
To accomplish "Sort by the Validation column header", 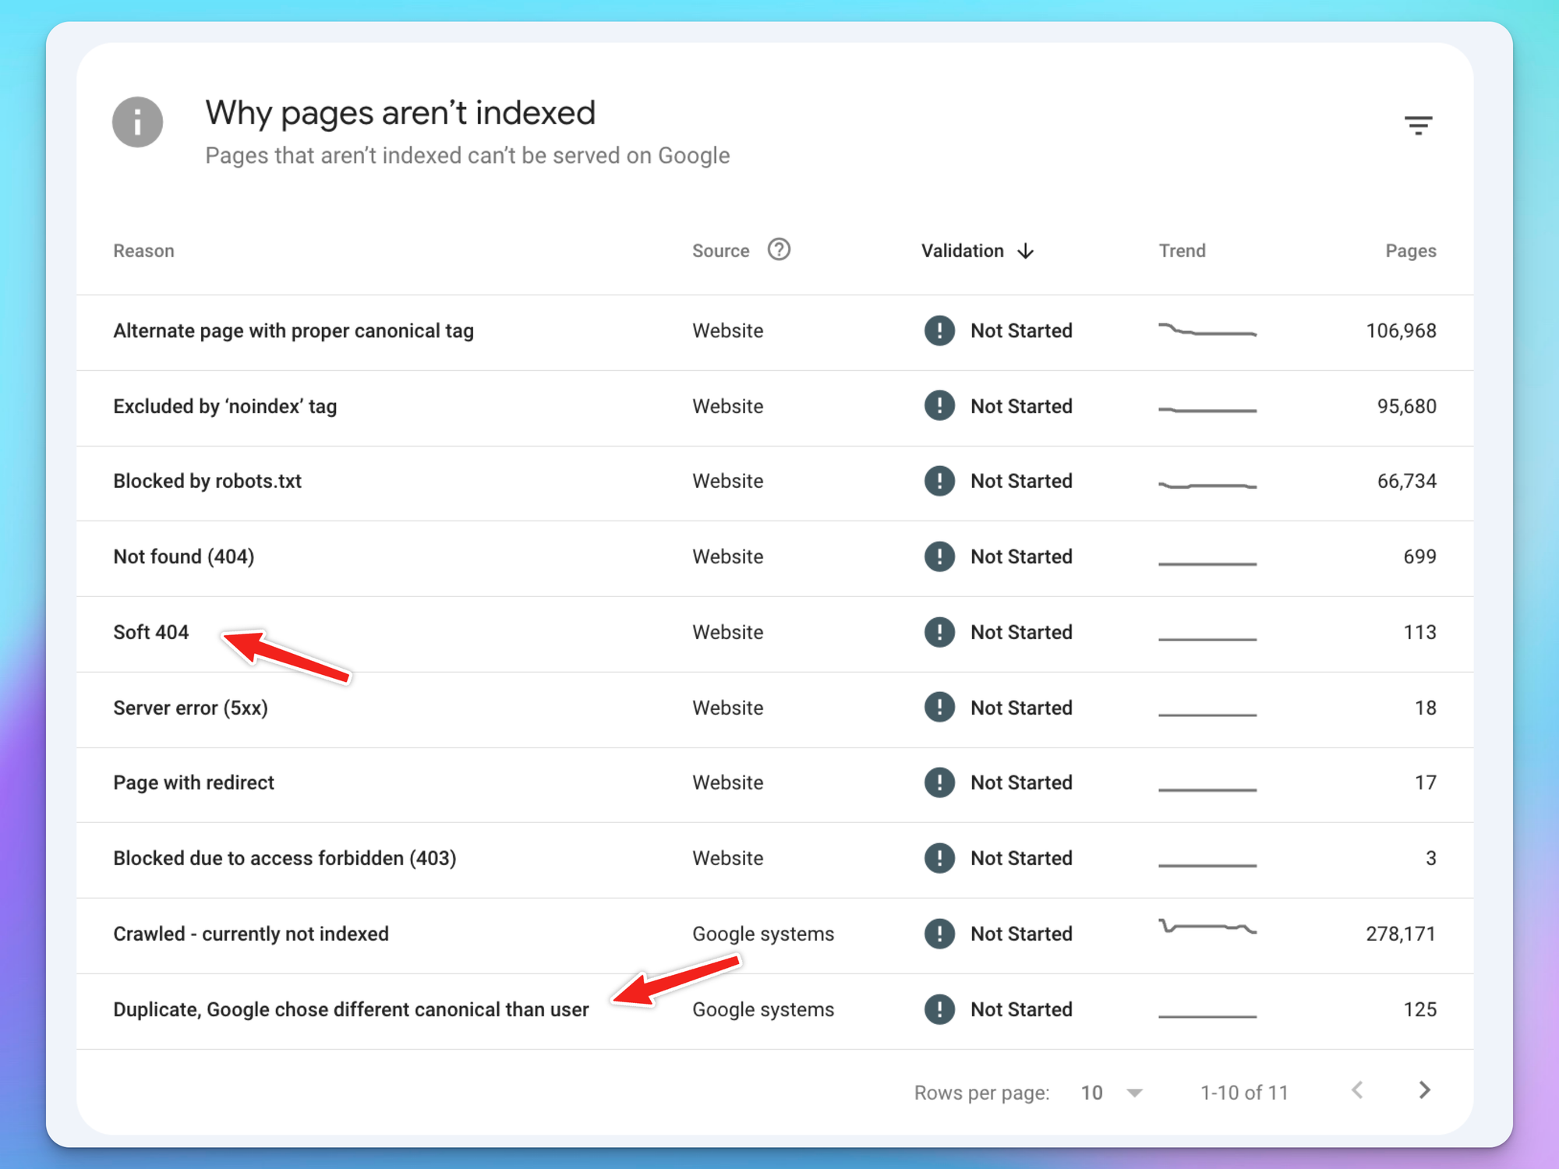I will pyautogui.click(x=962, y=251).
